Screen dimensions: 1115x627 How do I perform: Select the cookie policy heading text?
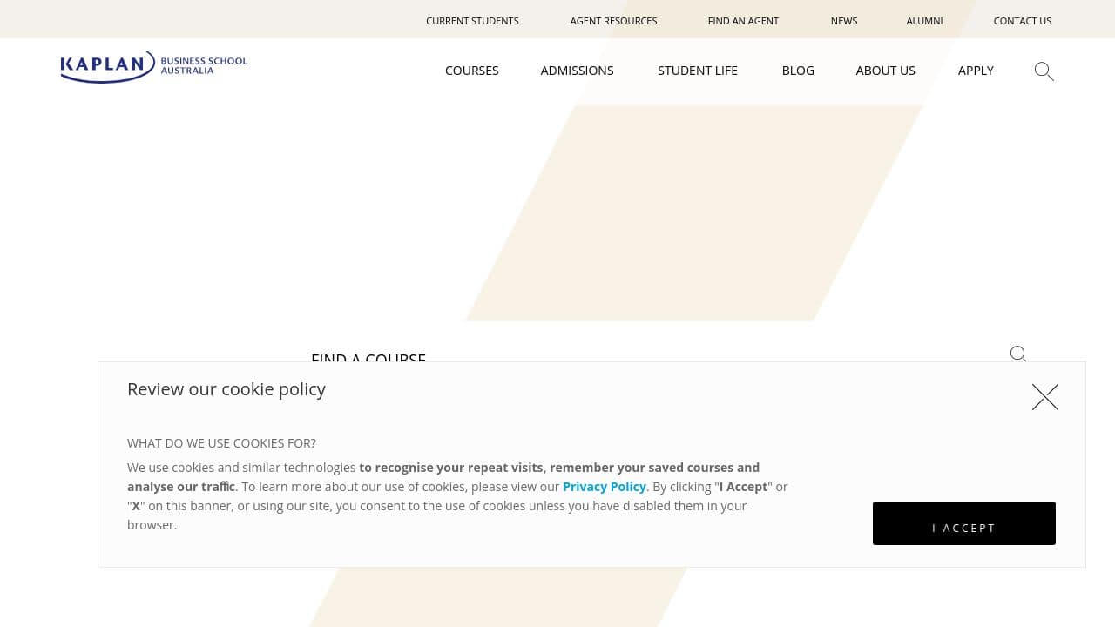226,388
